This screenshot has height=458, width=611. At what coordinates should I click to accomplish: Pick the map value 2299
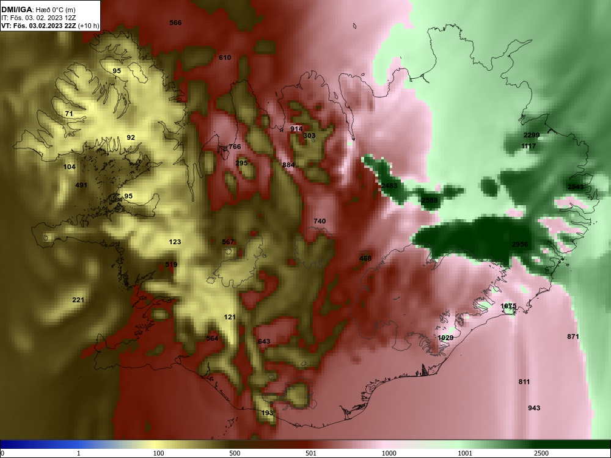coord(532,135)
